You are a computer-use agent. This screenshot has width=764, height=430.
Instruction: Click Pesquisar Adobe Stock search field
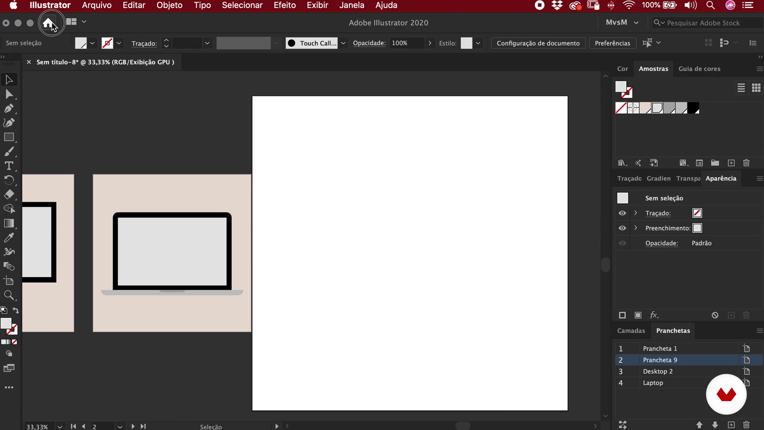[707, 23]
